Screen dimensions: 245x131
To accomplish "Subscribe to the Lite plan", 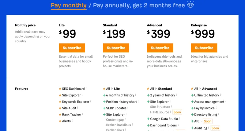I will tap(72, 48).
